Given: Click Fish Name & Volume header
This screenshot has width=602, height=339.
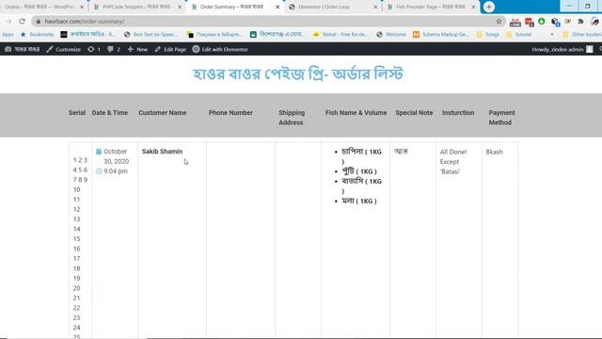Looking at the screenshot, I should pos(356,113).
